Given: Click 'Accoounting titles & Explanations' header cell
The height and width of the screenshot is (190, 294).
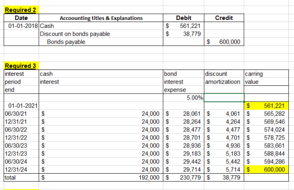Looking at the screenshot, I should tap(101, 18).
